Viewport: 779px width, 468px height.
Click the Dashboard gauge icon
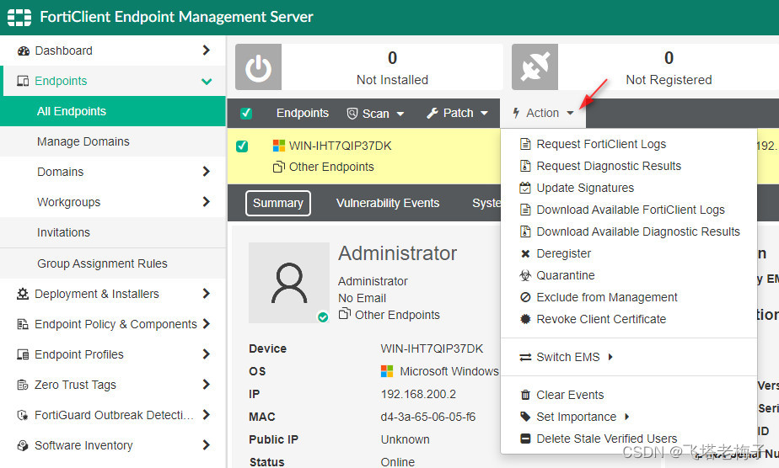pyautogui.click(x=23, y=51)
